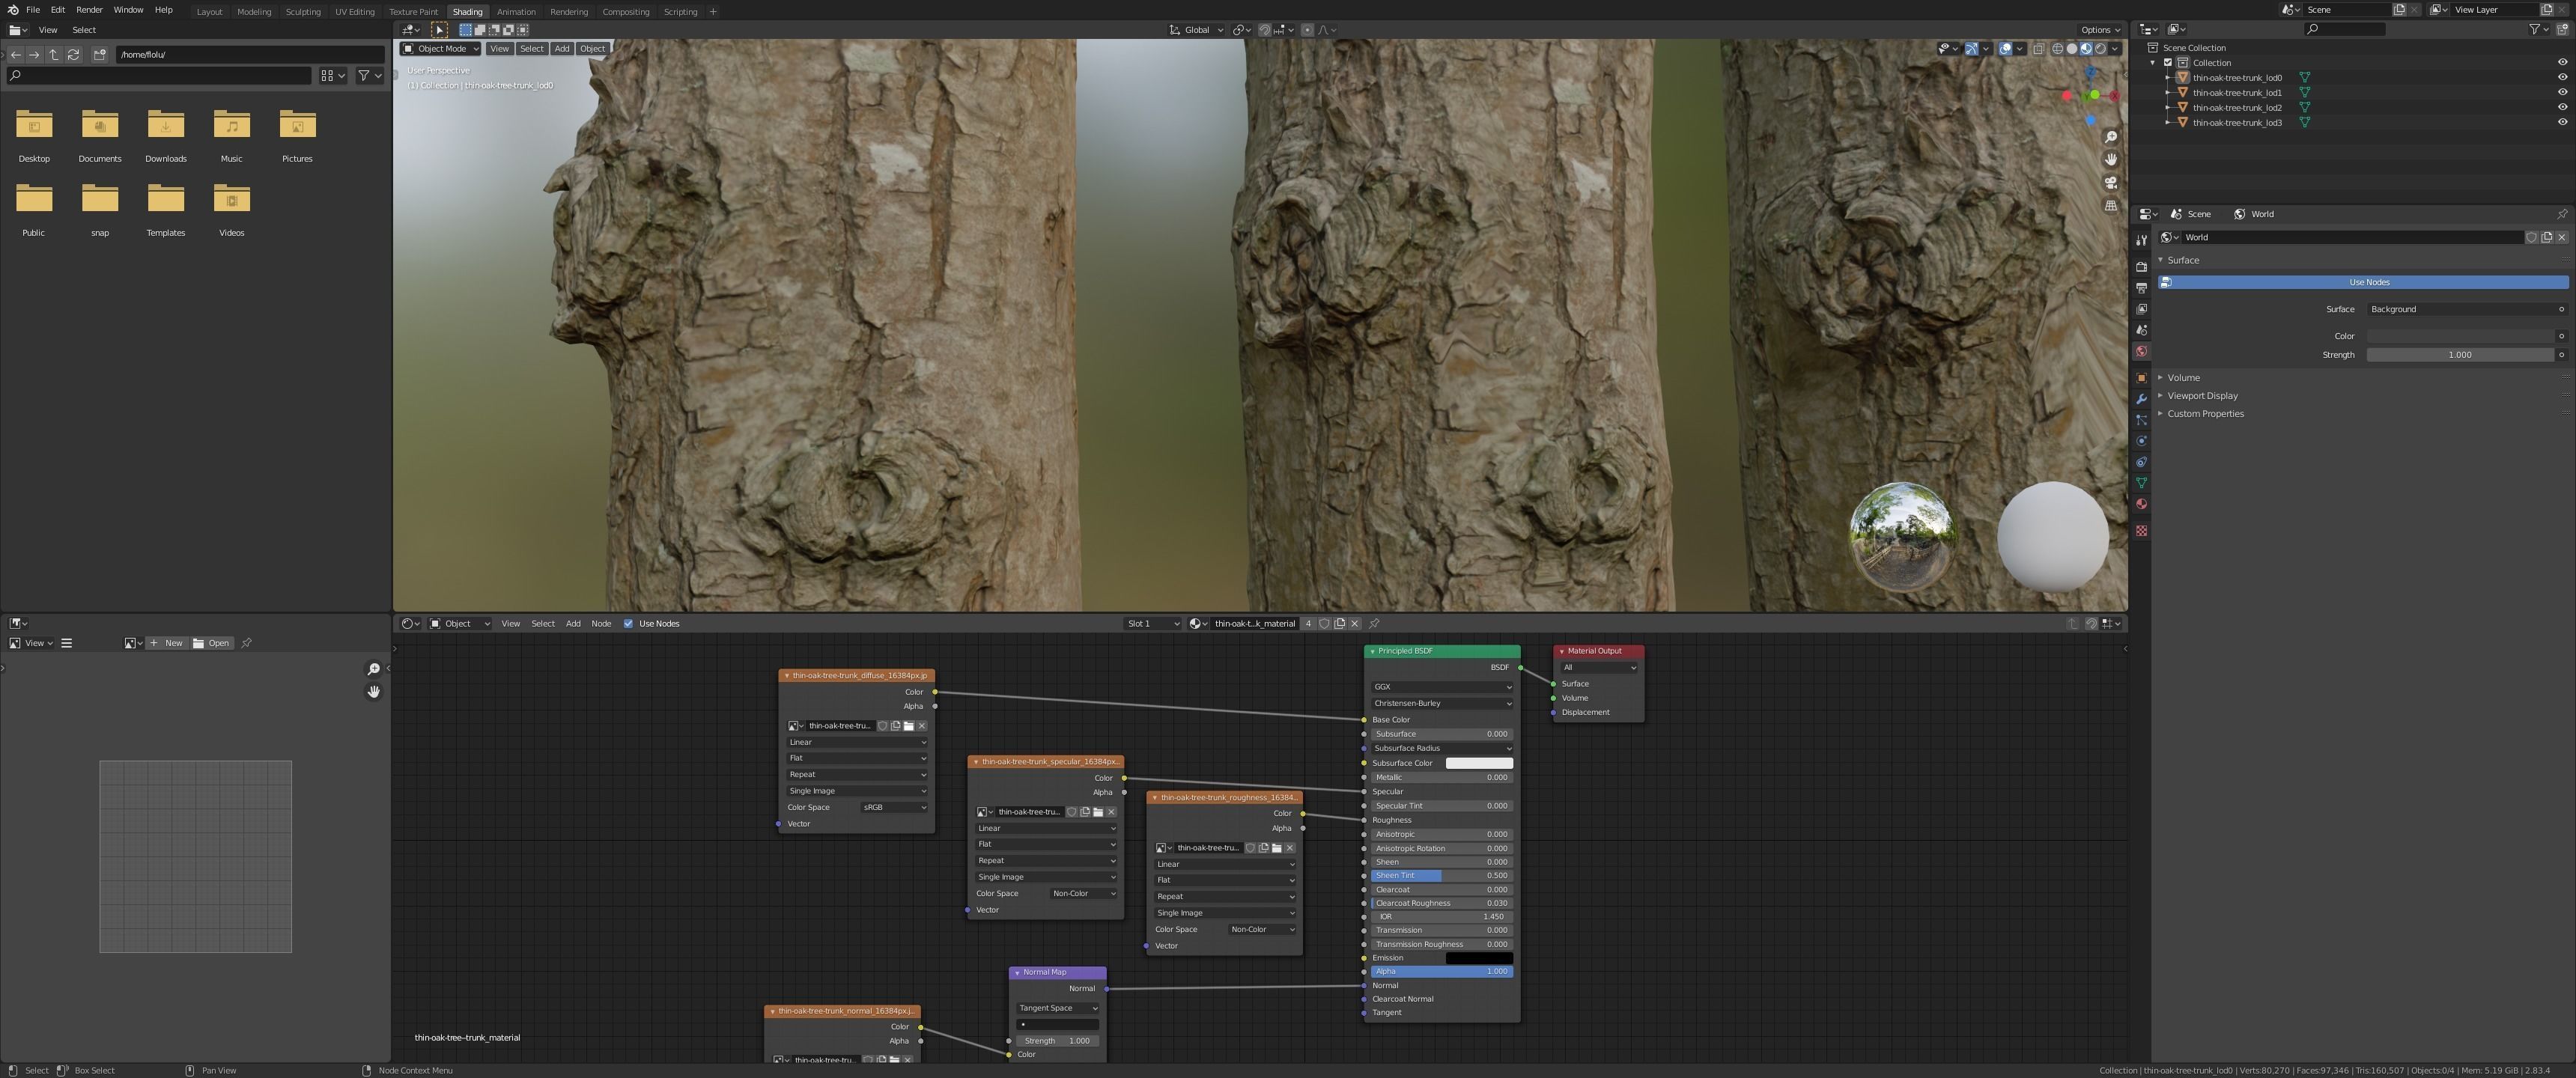Switch to the Modeling workspace tab
The image size is (2576, 1078).
pos(254,12)
